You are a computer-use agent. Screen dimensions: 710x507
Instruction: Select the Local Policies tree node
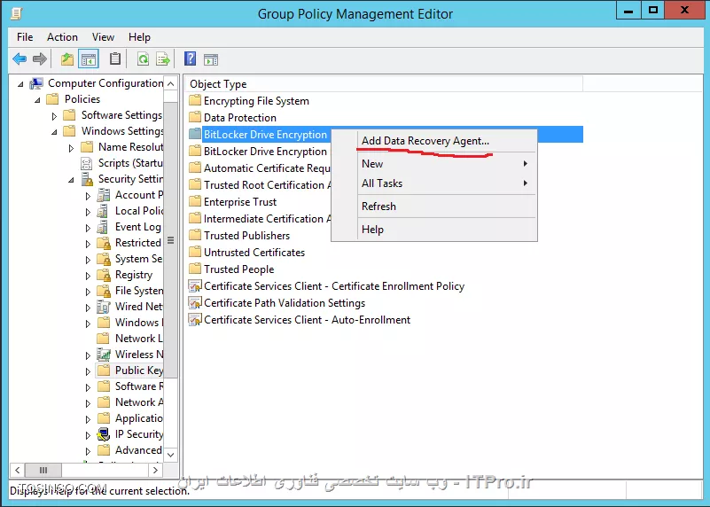pyautogui.click(x=139, y=211)
